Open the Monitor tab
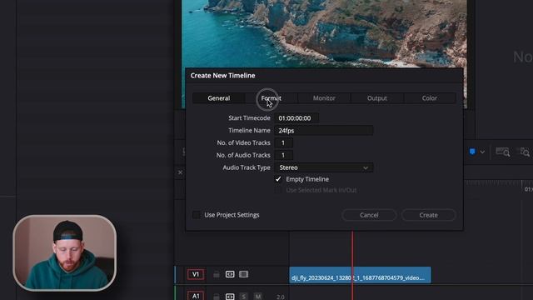 coord(324,98)
